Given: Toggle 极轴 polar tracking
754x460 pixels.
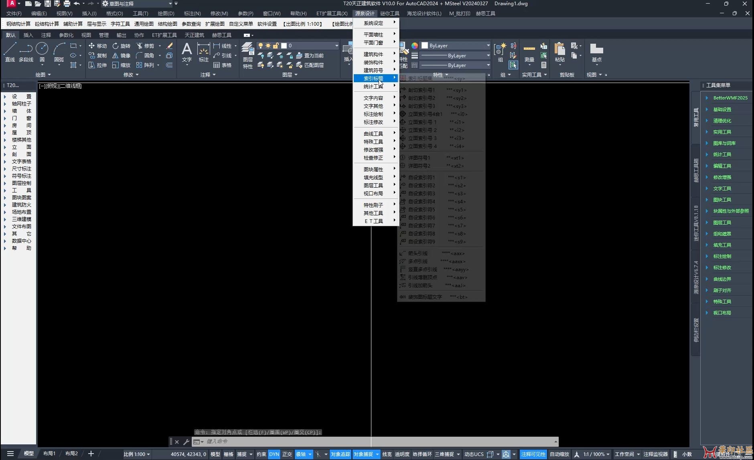Looking at the screenshot, I should click(x=301, y=454).
